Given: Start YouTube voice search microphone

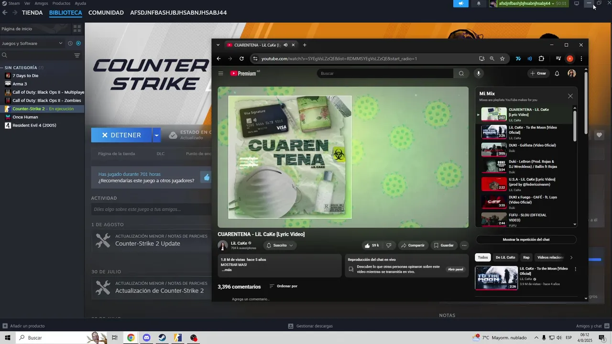Looking at the screenshot, I should [478, 74].
